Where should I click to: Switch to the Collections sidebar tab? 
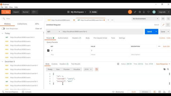[22, 24]
